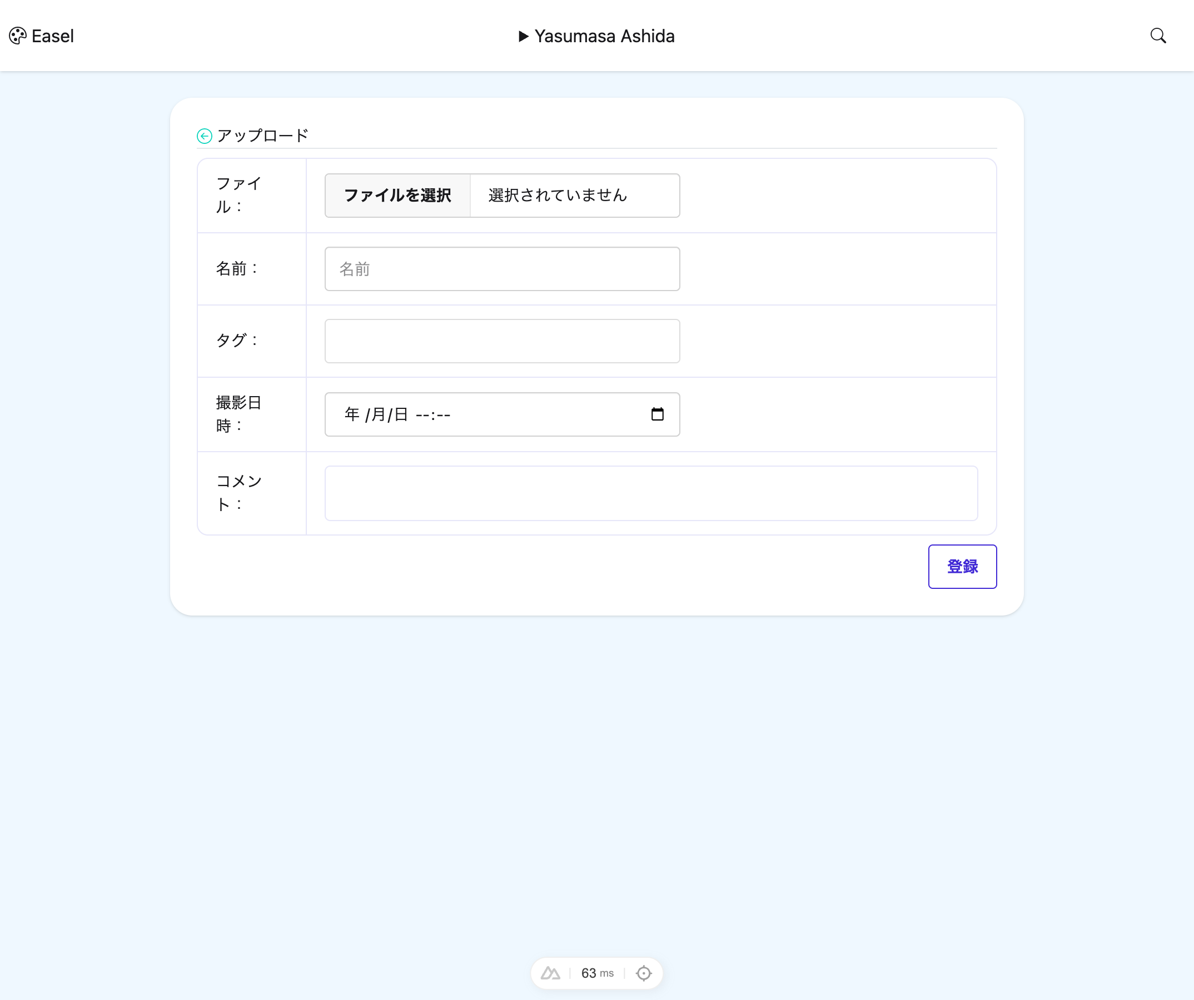The image size is (1194, 1000).
Task: Activate the inspector crosshair icon in bottom bar
Action: point(644,973)
